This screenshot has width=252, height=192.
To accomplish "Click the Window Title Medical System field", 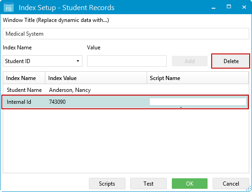I will click(126, 34).
